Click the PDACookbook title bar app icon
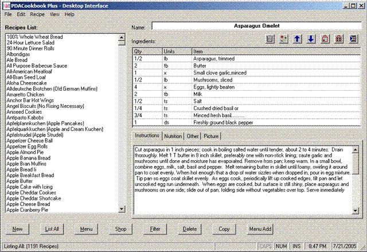The height and width of the screenshot is (252, 367). click(x=6, y=6)
